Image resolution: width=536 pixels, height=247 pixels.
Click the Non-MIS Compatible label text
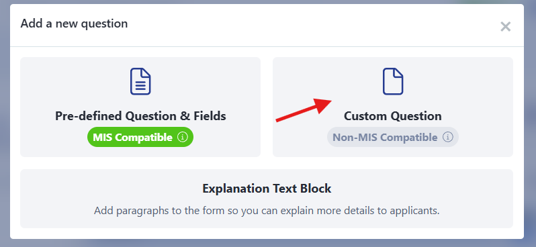pyautogui.click(x=385, y=138)
